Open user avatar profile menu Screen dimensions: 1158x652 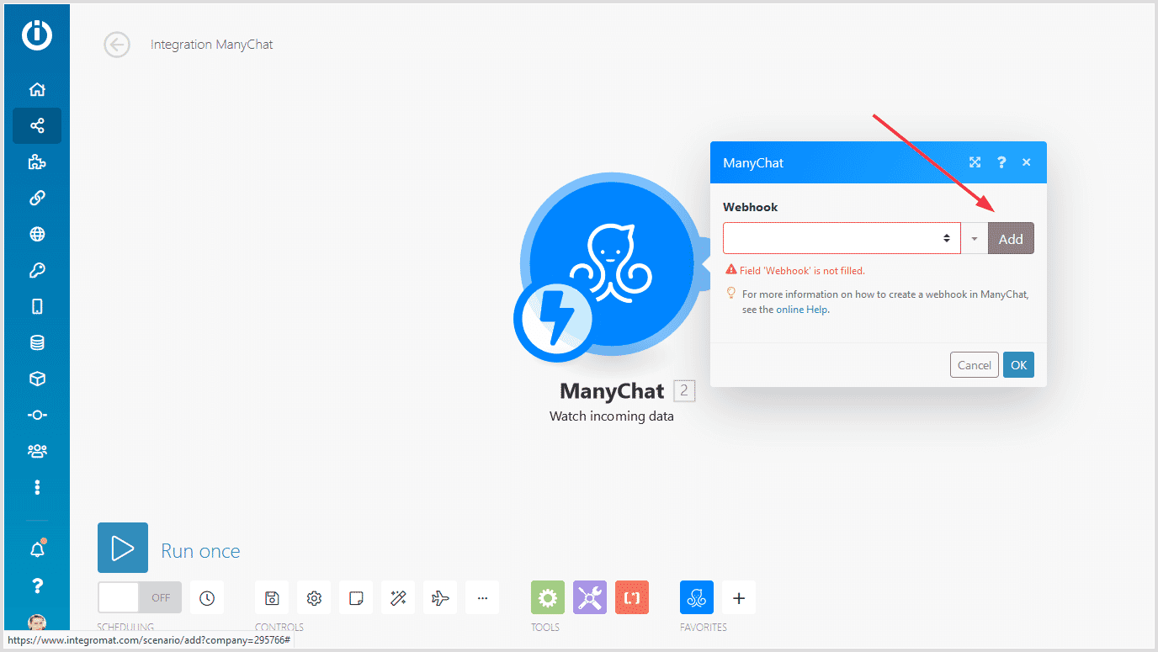(x=37, y=623)
